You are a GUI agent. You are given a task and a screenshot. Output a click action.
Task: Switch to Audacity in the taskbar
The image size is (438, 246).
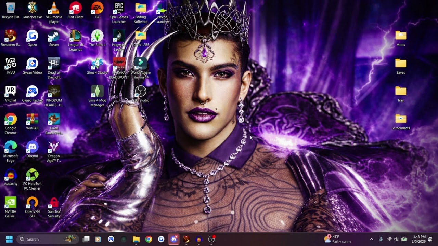[x=199, y=239]
